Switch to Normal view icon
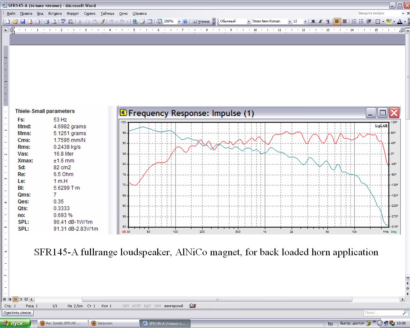This screenshot has width=410, height=328. coord(4,299)
